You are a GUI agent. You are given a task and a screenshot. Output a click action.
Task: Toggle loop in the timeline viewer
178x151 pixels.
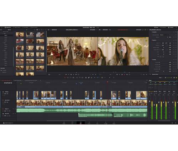130,75
